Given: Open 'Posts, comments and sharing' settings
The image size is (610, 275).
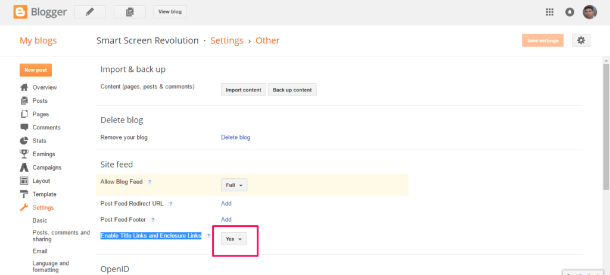Looking at the screenshot, I should click(x=61, y=236).
